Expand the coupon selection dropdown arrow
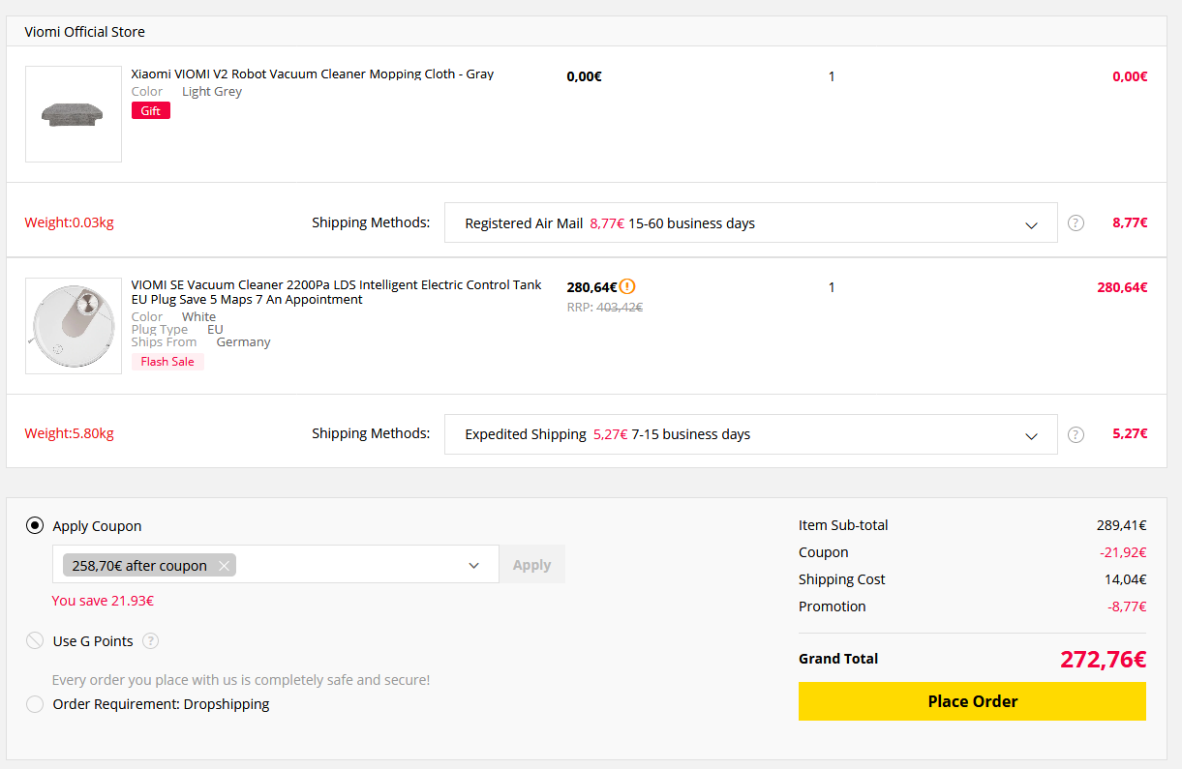 click(473, 566)
